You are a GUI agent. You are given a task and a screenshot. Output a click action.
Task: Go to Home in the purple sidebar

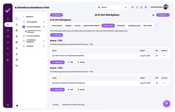tap(8, 19)
